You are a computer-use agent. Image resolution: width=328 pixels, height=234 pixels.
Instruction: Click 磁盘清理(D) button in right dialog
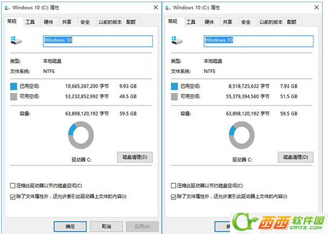296,157
